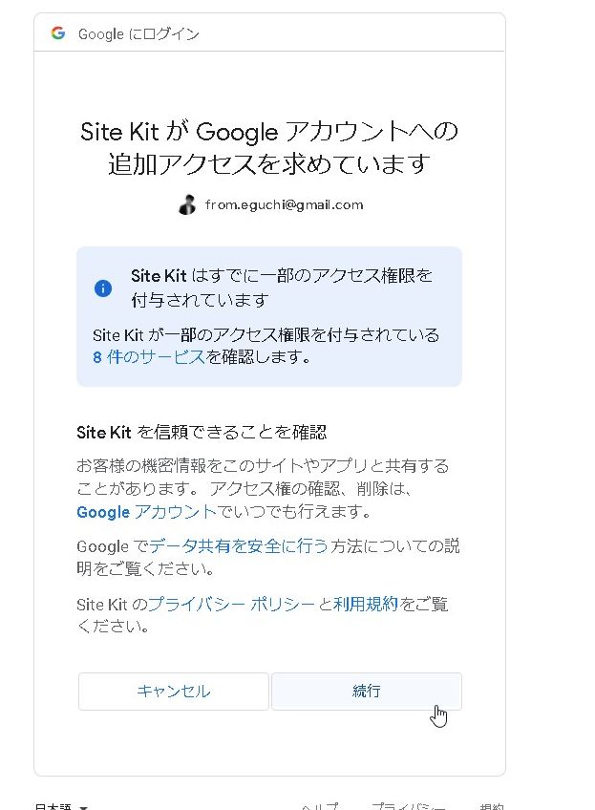
Task: Click the Google logo in the header
Action: click(x=58, y=33)
